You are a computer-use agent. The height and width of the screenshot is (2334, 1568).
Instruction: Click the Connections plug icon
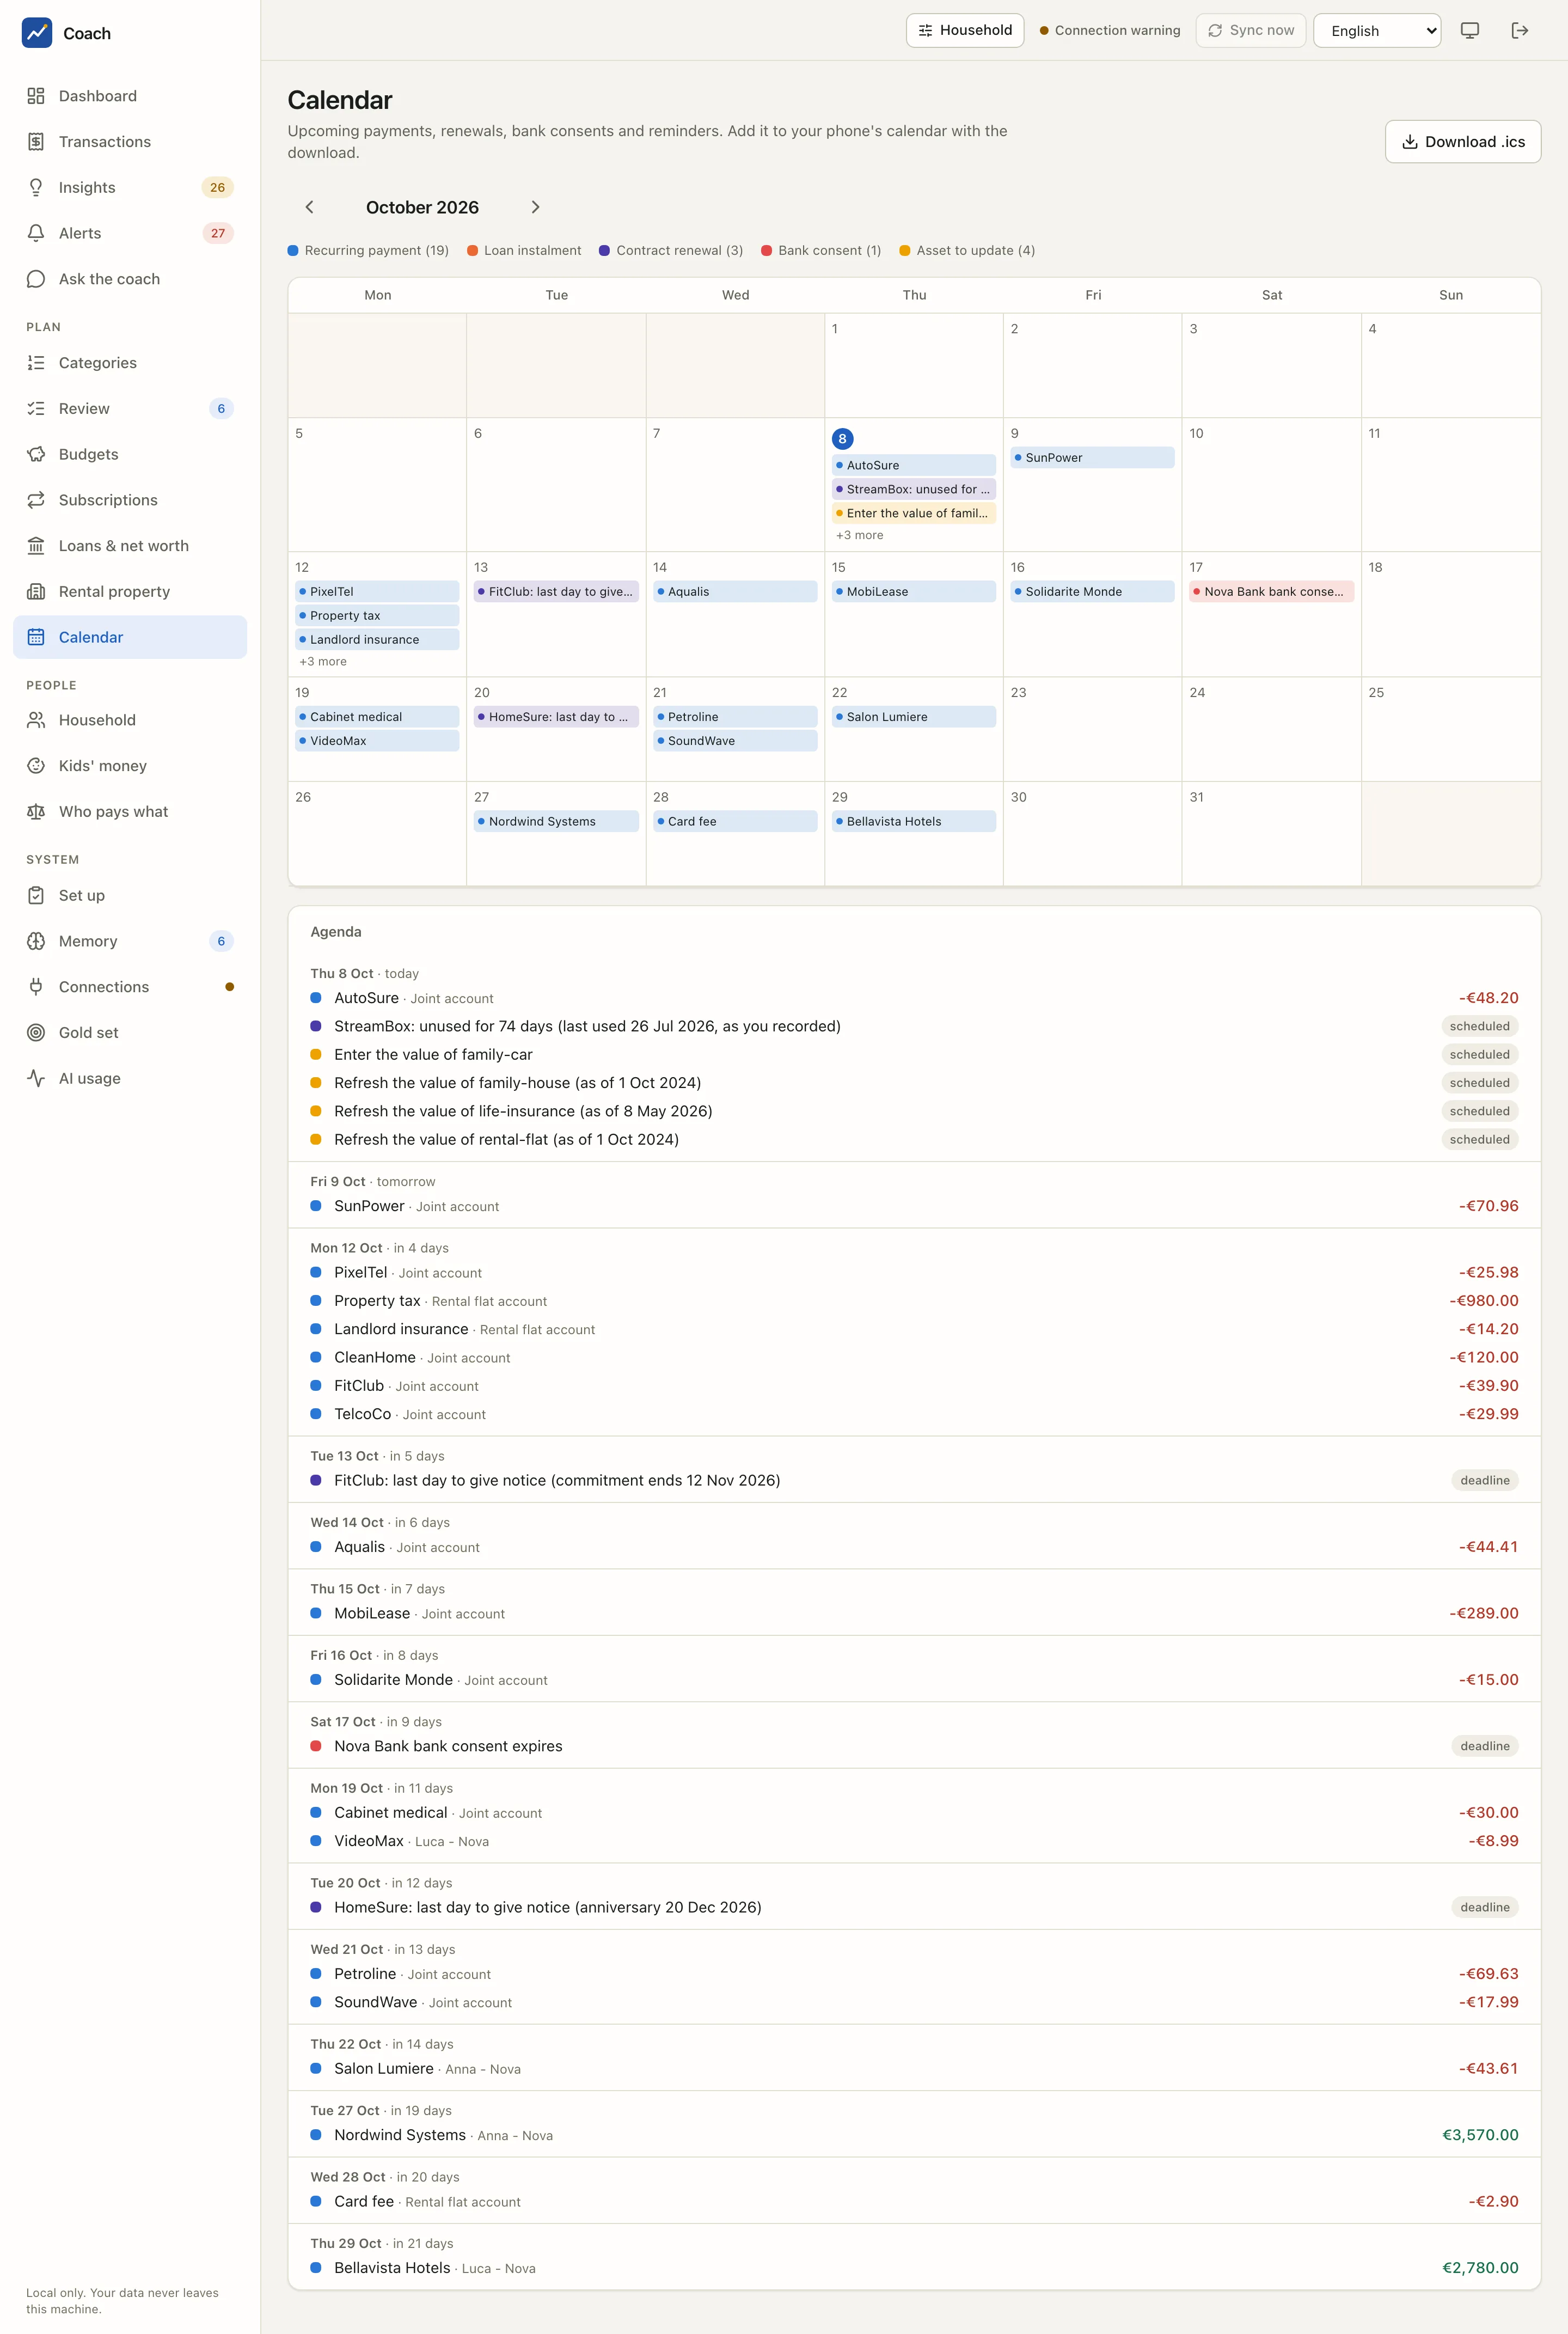click(36, 987)
